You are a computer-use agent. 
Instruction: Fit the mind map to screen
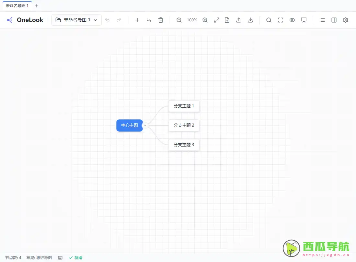pos(216,20)
